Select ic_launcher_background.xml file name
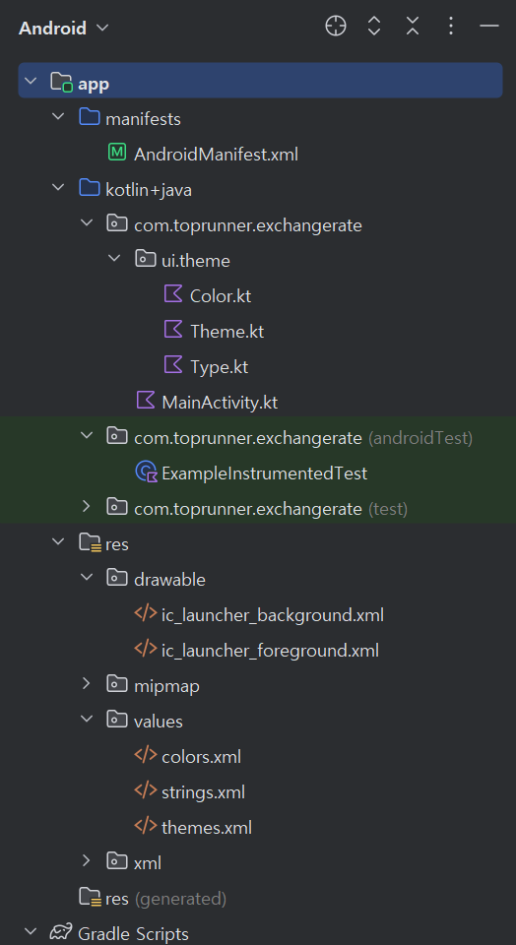Viewport: 516px width, 945px height. click(273, 615)
